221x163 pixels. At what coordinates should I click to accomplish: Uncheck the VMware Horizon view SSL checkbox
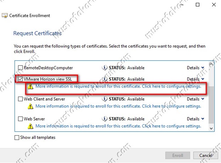click(20, 79)
